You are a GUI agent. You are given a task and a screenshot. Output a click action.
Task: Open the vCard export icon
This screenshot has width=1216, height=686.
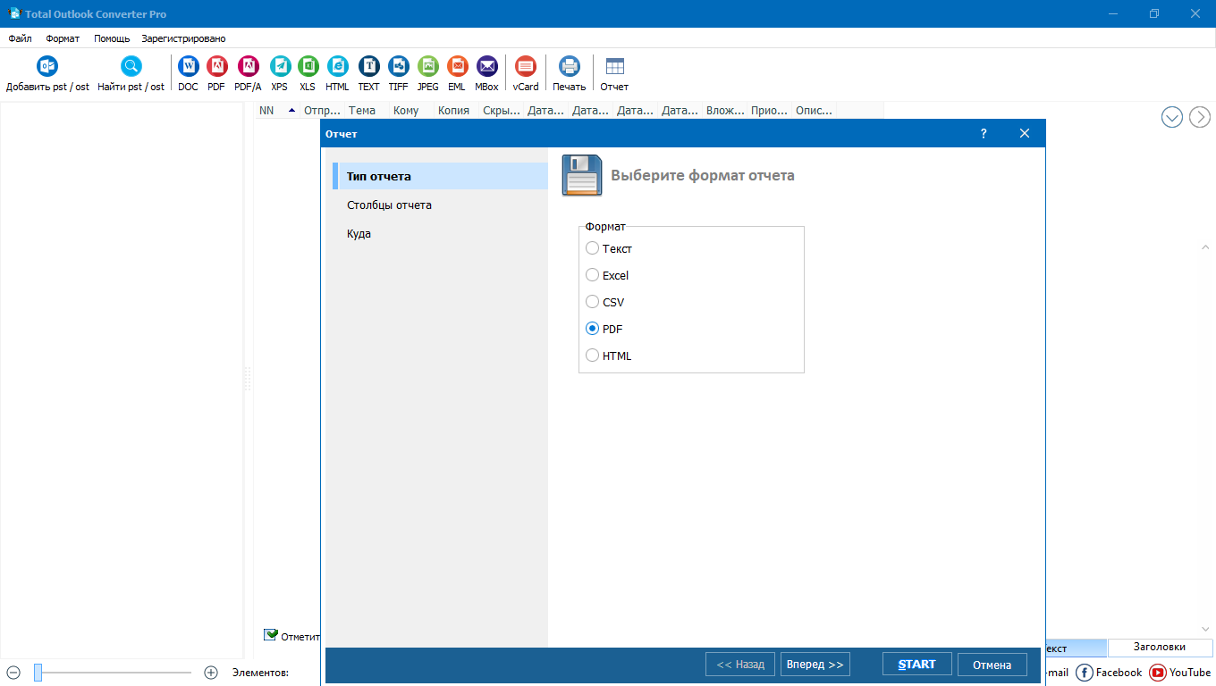[x=525, y=66]
